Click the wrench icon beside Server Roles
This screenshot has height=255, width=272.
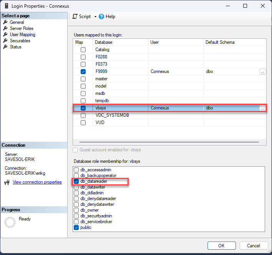[x=5, y=28]
